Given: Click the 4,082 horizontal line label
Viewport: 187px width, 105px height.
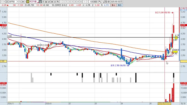Looking at the screenshot, I should point(10,36).
